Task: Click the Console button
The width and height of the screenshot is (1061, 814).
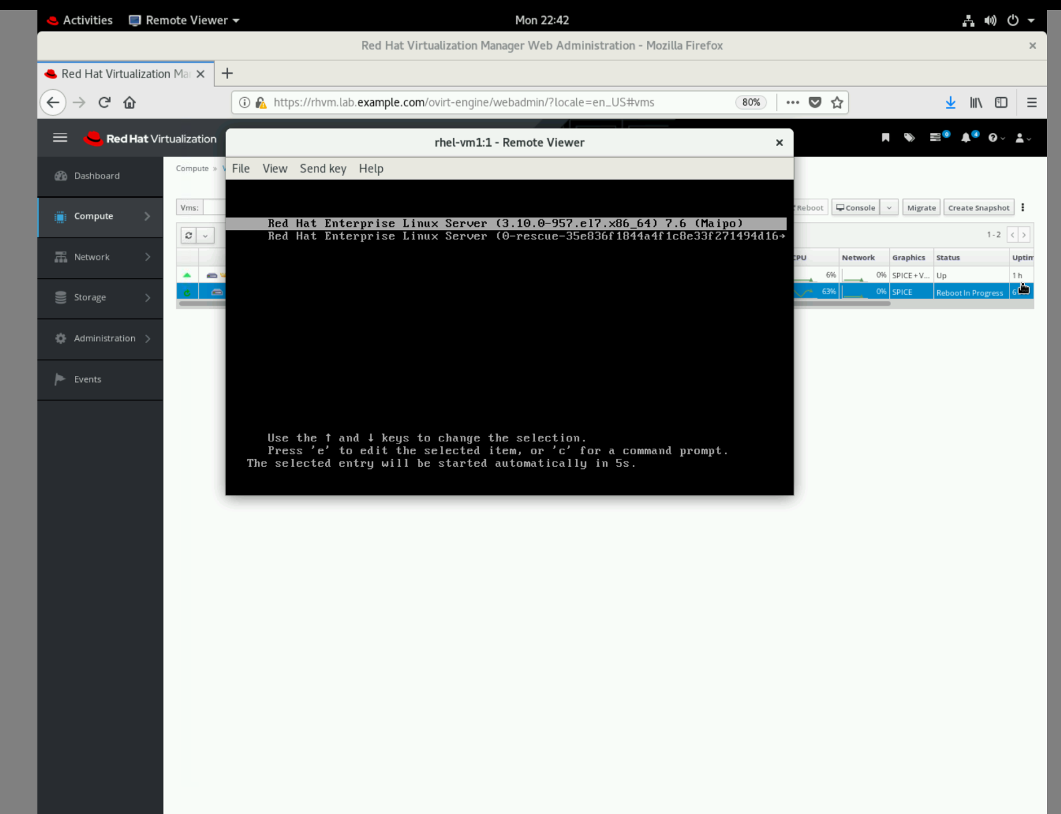Action: click(x=856, y=208)
